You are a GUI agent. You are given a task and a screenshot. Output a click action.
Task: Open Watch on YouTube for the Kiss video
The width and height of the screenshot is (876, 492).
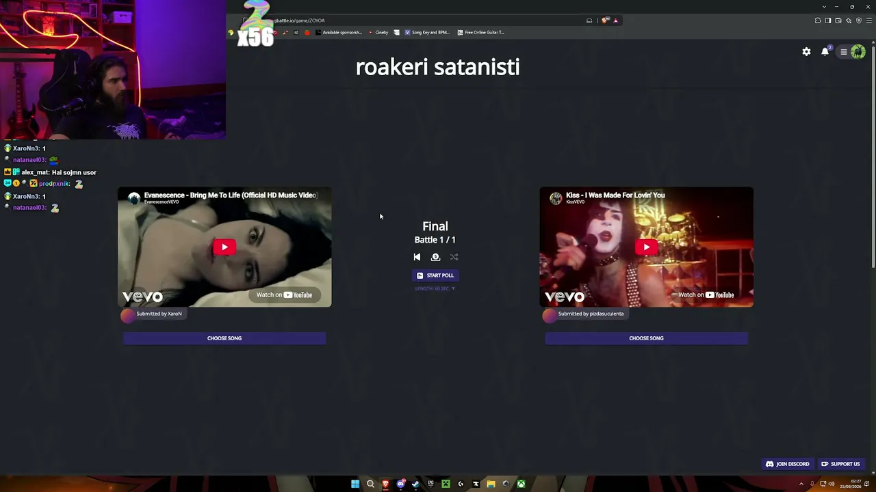tap(706, 295)
